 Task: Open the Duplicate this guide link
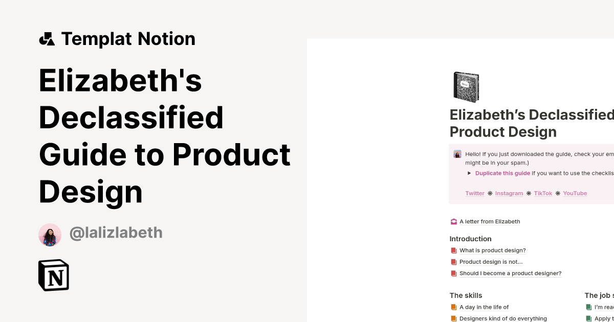[x=502, y=173]
